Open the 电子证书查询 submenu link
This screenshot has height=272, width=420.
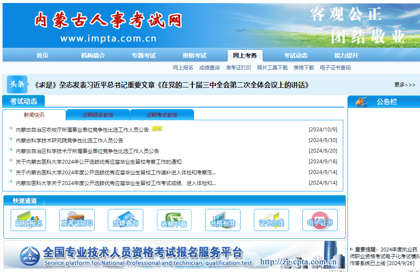(x=335, y=68)
